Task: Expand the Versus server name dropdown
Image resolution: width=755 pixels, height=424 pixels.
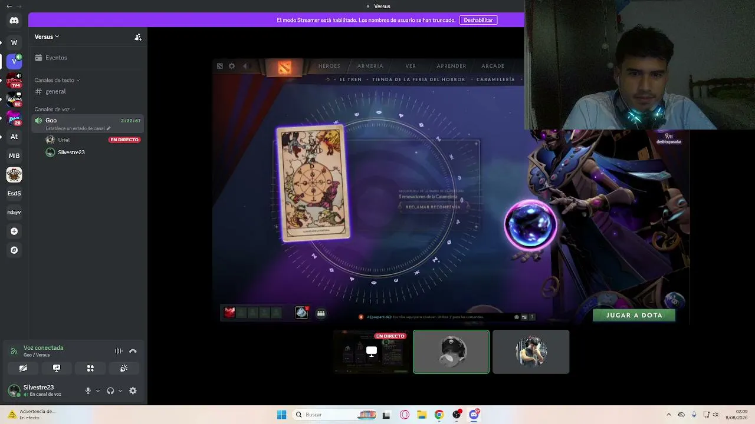Action: click(x=47, y=37)
